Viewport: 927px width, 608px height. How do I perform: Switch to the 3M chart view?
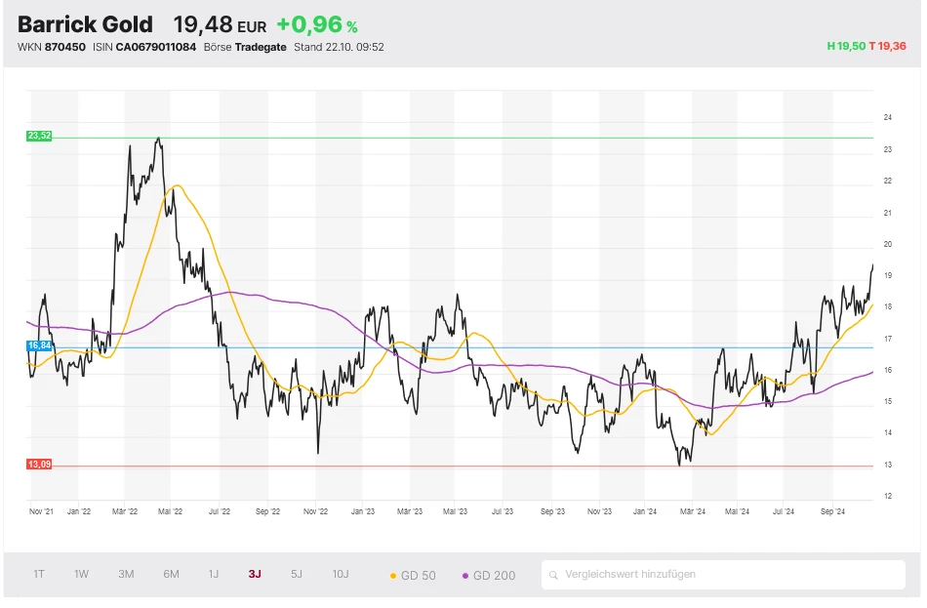tap(125, 575)
